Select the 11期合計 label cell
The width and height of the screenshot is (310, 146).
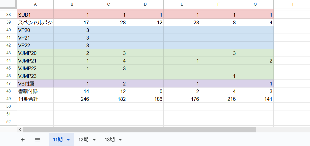35,99
